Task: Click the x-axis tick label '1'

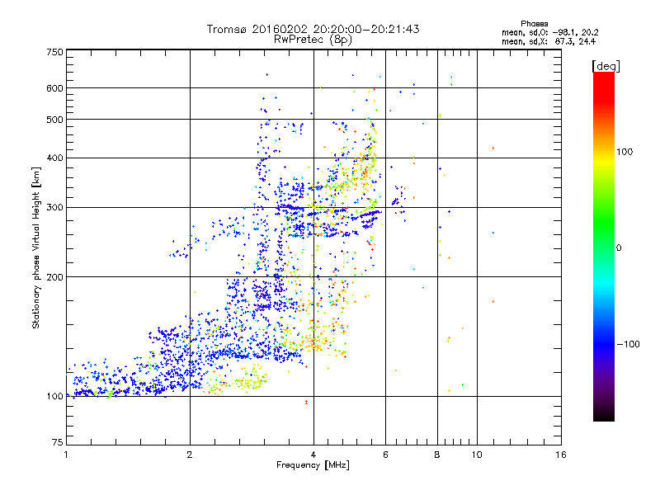Action: coord(66,455)
